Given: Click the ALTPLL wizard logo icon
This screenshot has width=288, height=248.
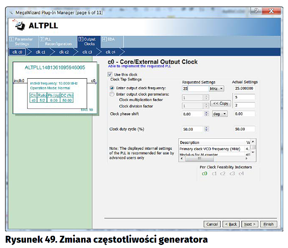Looking at the screenshot, I should click(x=19, y=25).
